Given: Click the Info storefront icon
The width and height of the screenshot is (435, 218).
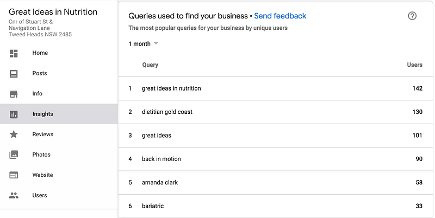Looking at the screenshot, I should (x=14, y=94).
